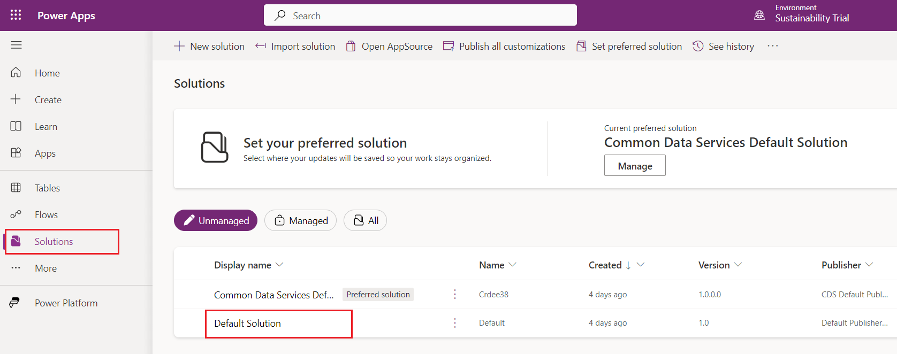
Task: Open the toolbar overflow ellipsis menu
Action: click(773, 46)
